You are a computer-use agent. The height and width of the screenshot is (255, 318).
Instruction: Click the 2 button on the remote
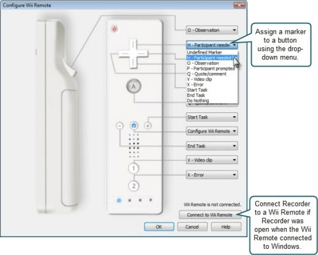pyautogui.click(x=133, y=186)
